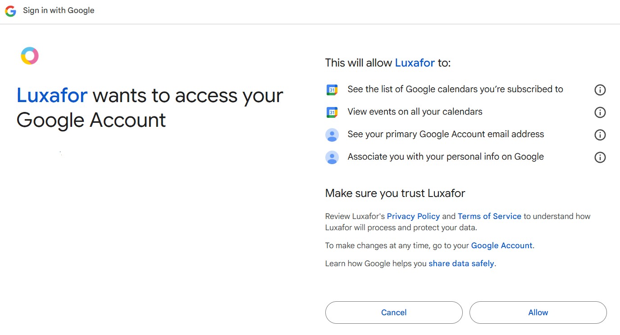Click profile icon beside personal info permission
This screenshot has height=335, width=620.
(x=332, y=157)
